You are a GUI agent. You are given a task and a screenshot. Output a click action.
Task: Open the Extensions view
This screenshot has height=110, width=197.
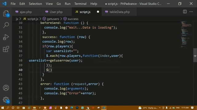point(6,49)
